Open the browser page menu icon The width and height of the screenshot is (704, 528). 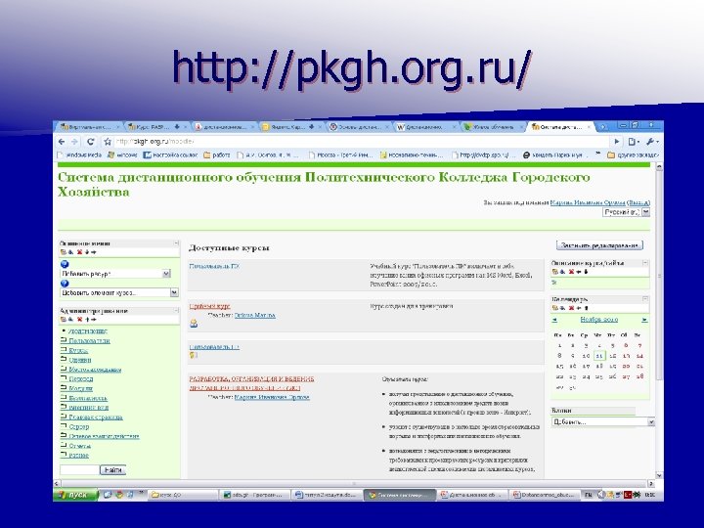[x=634, y=142]
